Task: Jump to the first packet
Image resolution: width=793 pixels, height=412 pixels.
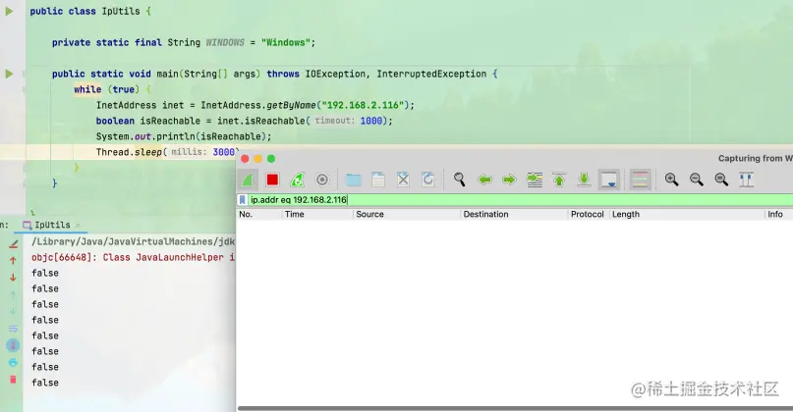Action: (x=559, y=180)
